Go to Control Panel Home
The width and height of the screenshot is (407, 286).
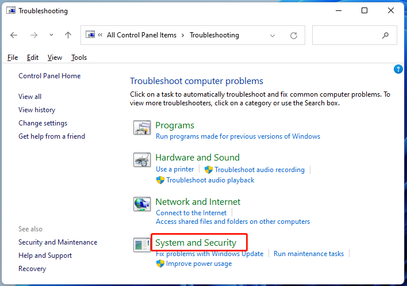[49, 76]
